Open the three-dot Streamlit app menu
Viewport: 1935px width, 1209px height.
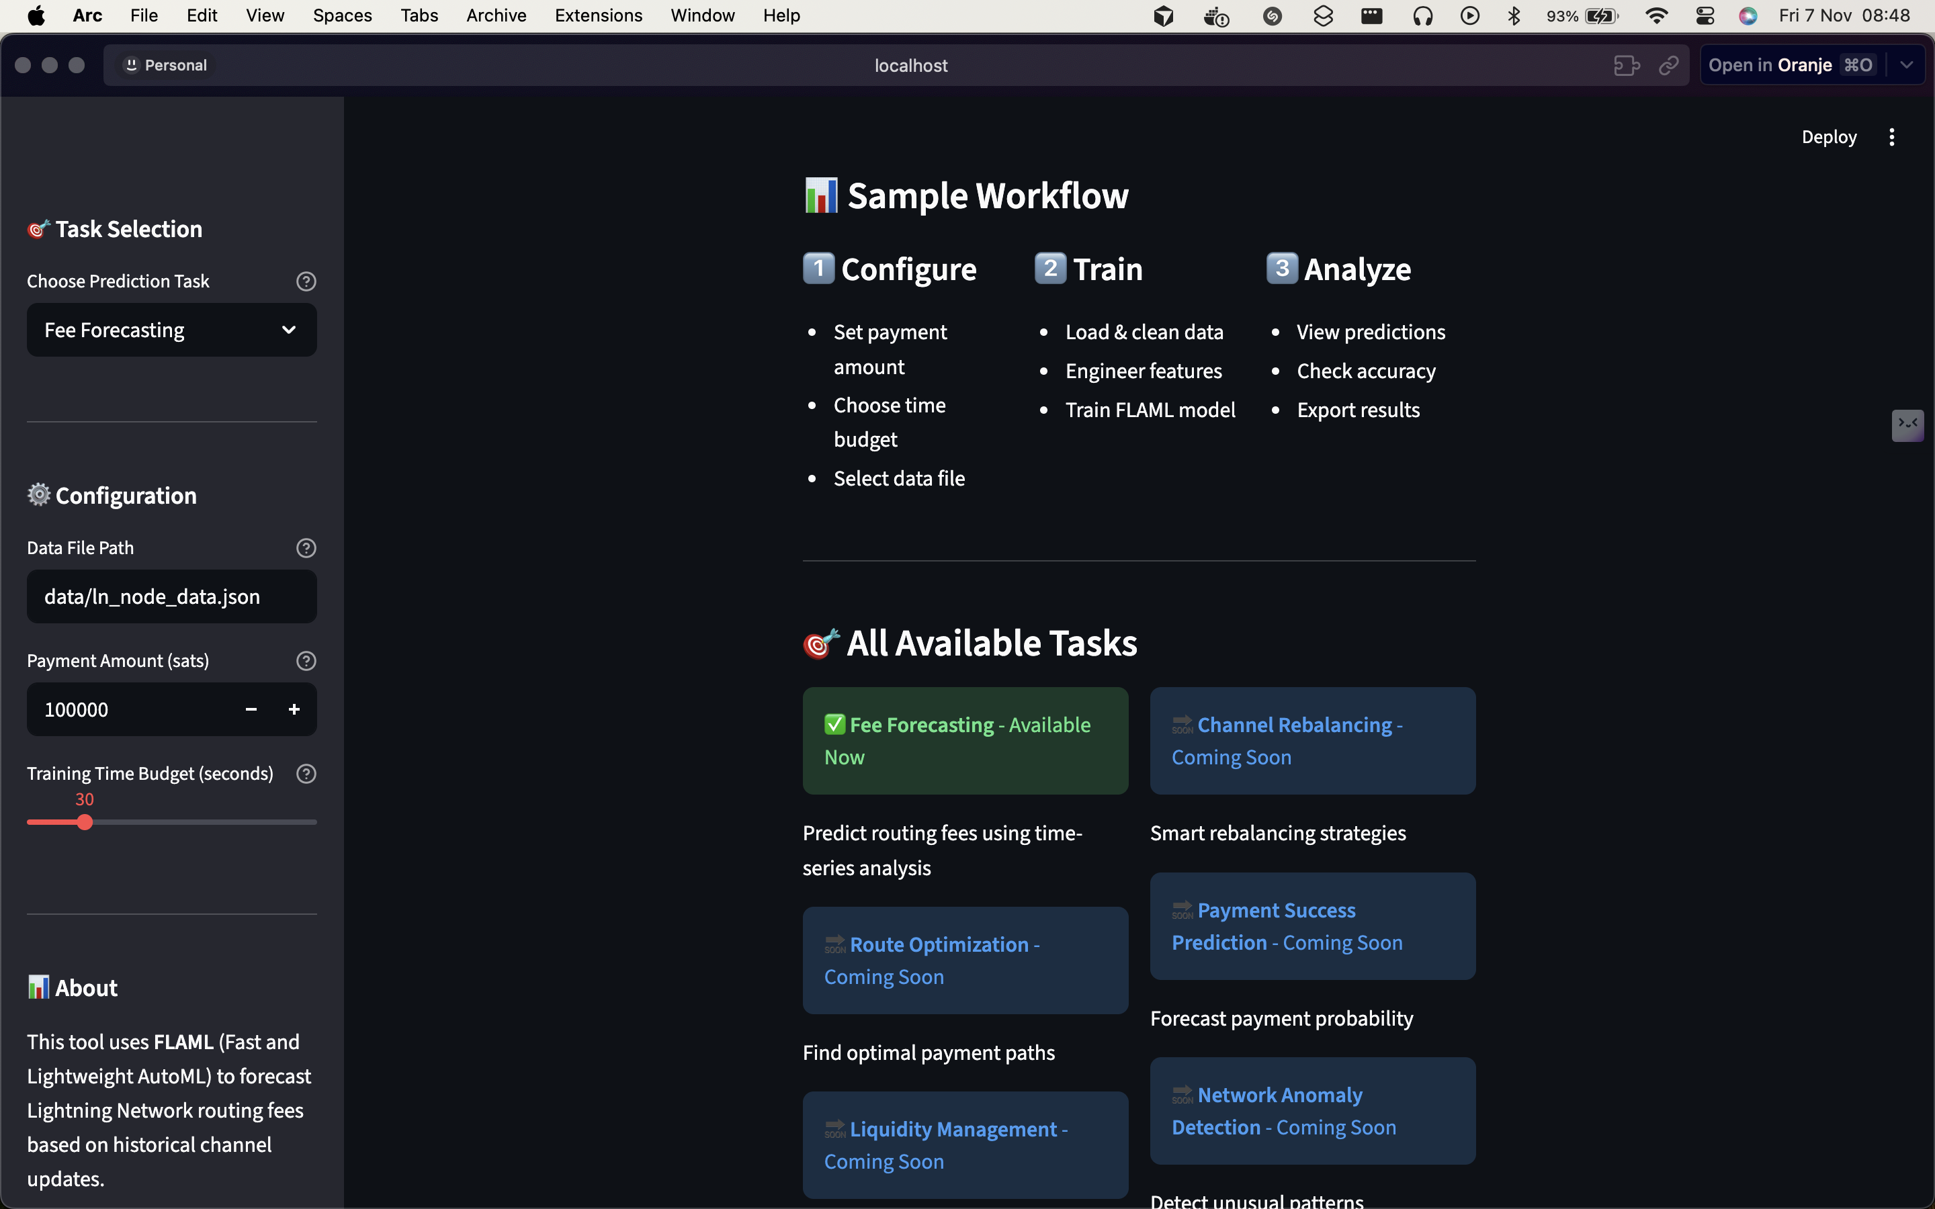coord(1891,138)
